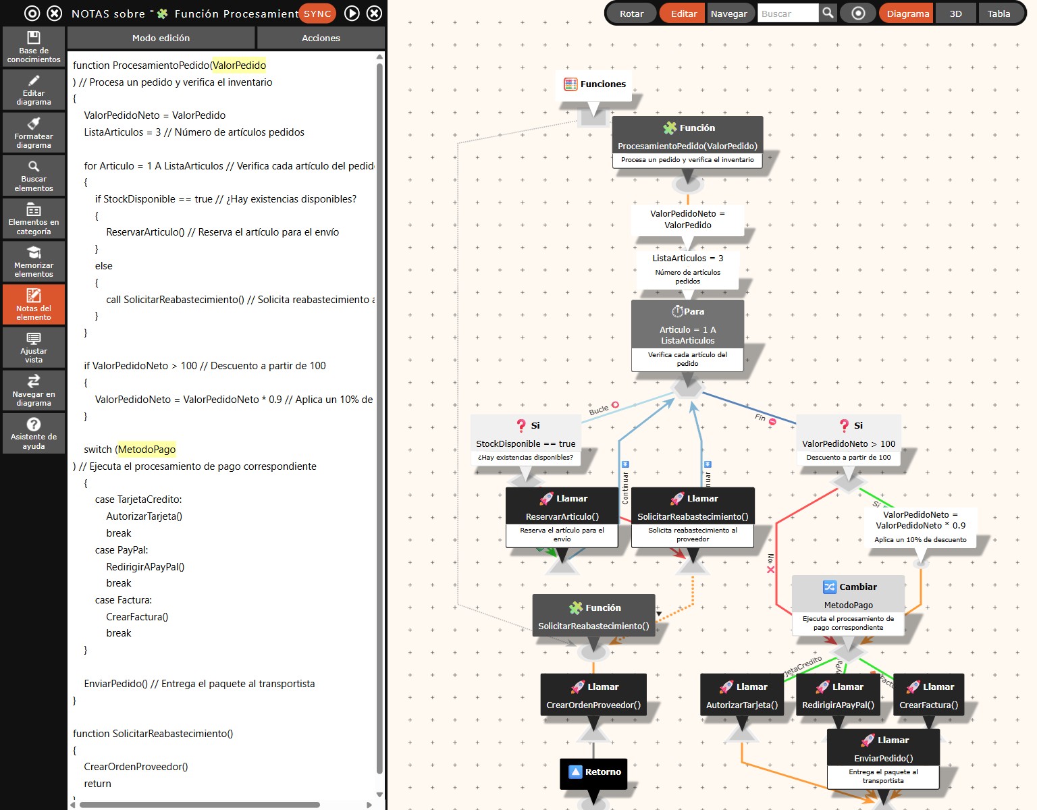This screenshot has height=810, width=1037.
Task: Open Asistente de ayuda
Action: coord(34,433)
